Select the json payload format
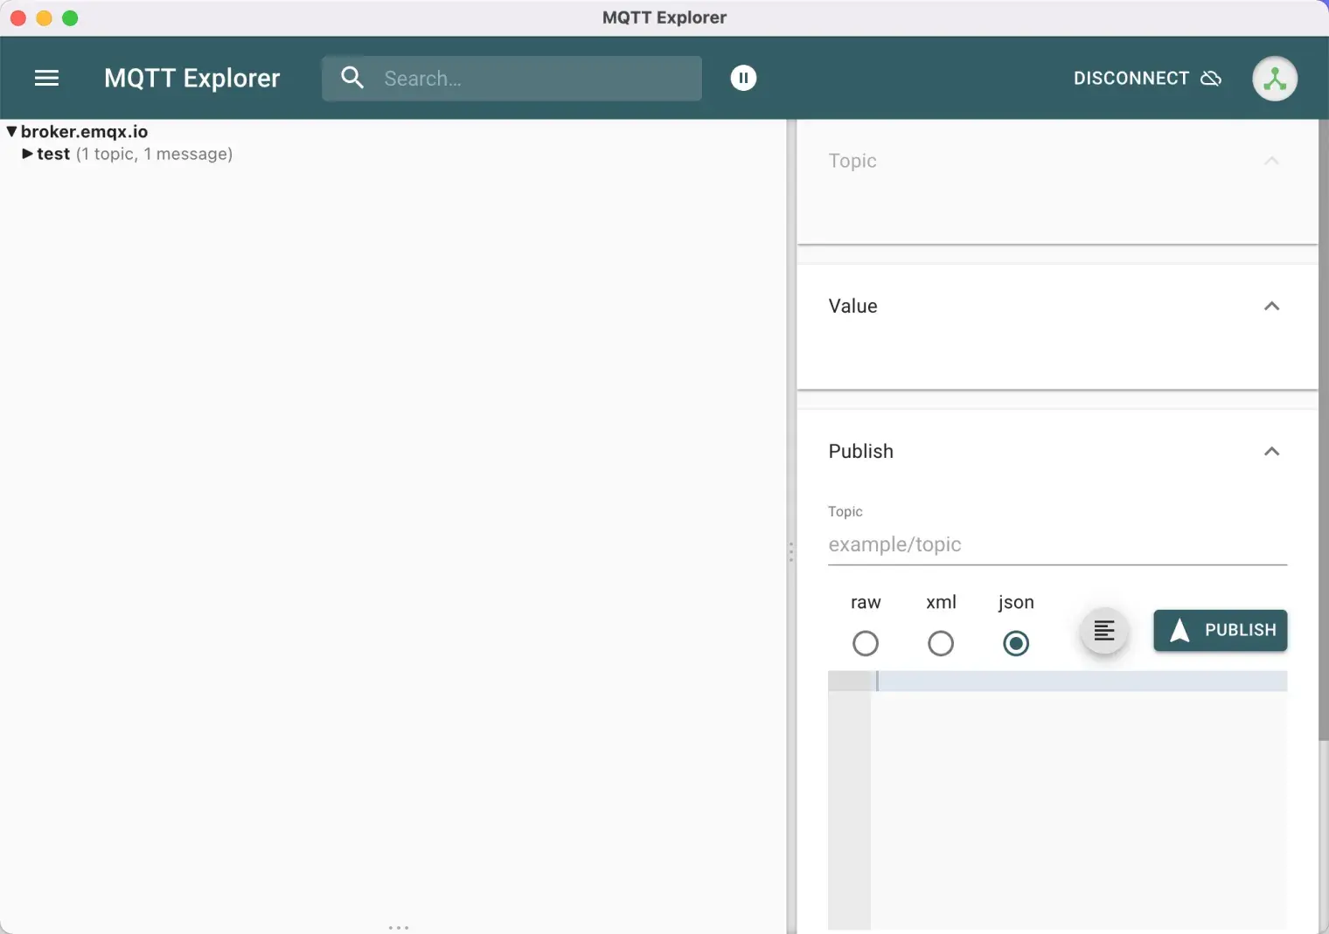 1015,643
